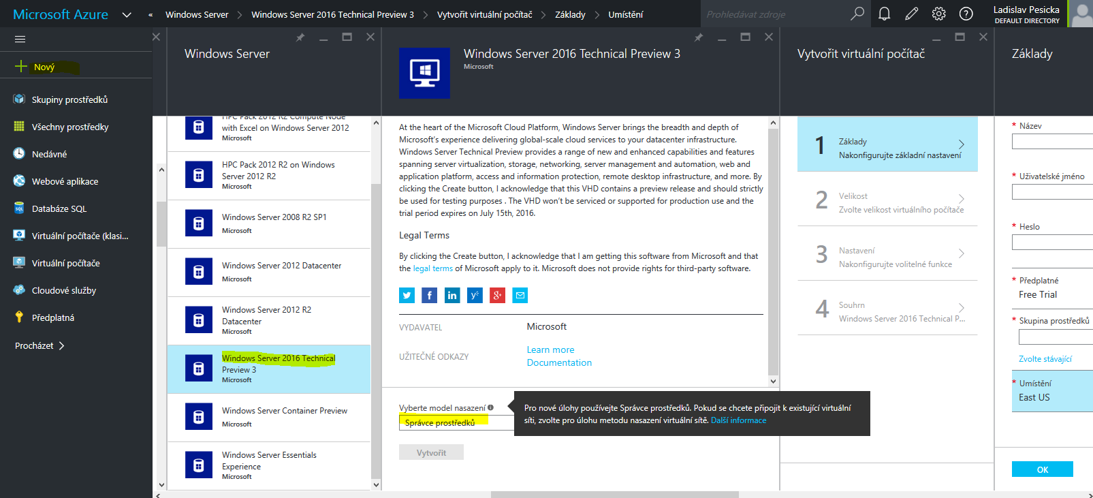Click the Vytvořit button

click(431, 452)
